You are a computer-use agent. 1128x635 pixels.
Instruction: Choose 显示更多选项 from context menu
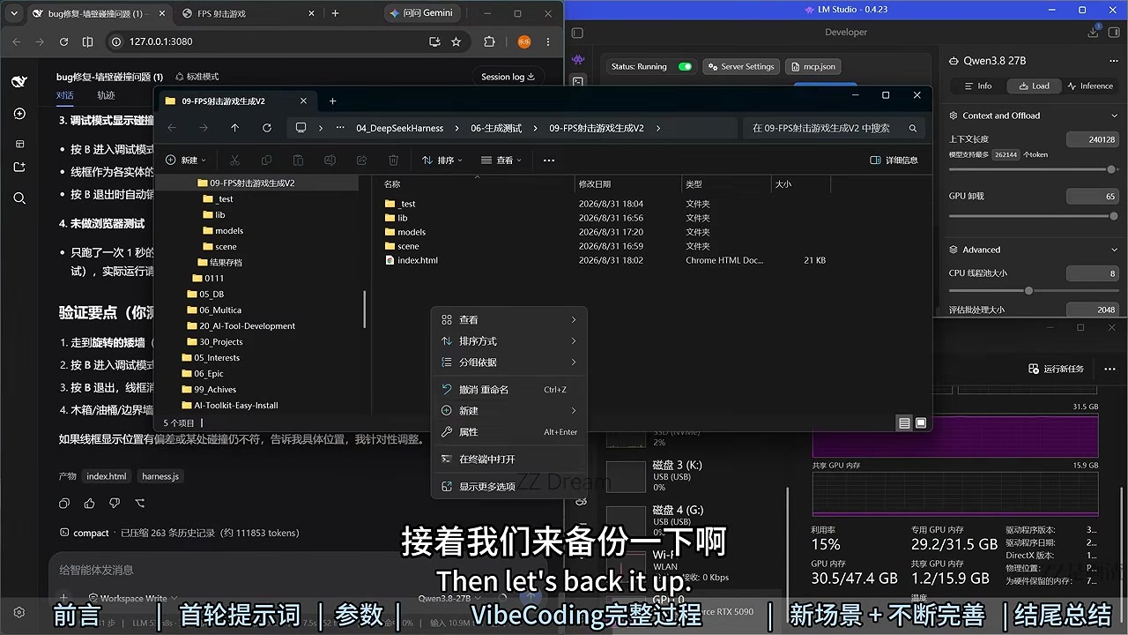(x=508, y=487)
